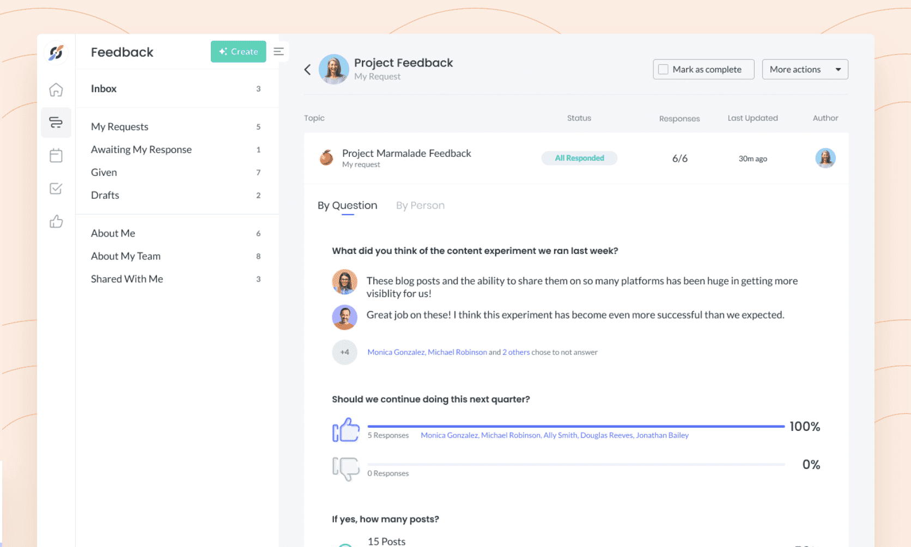Click the thumbs-up icon under the quarter question
The image size is (911, 547).
346,429
